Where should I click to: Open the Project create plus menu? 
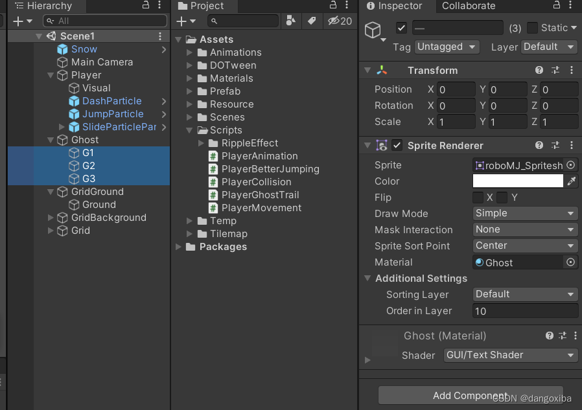click(x=185, y=21)
